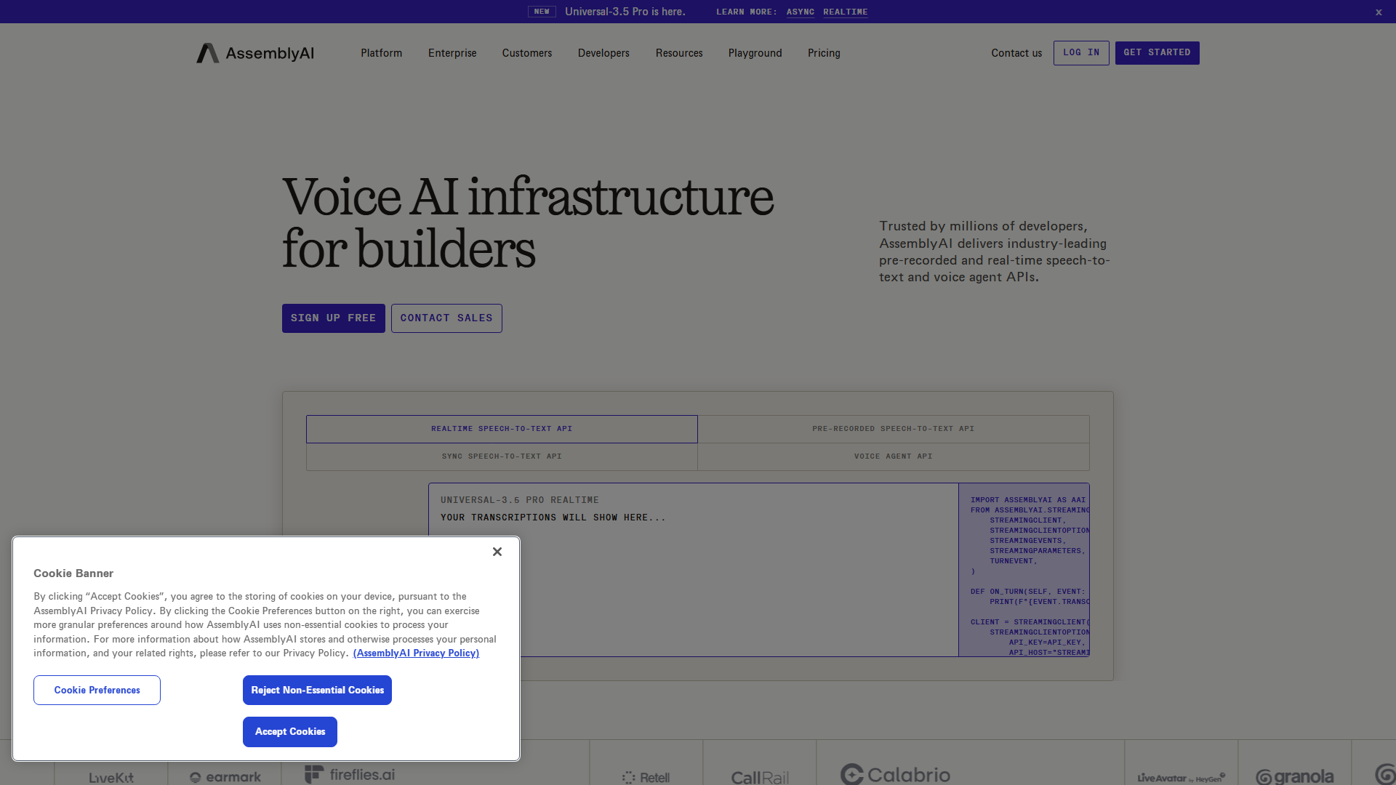The width and height of the screenshot is (1396, 785).
Task: Click the Python code sample panel
Action: pyautogui.click(x=1024, y=570)
